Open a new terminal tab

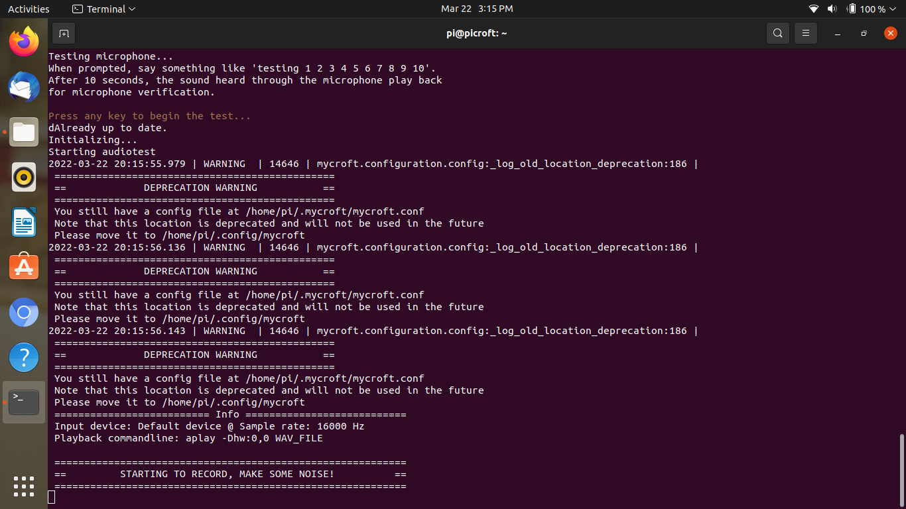(x=64, y=33)
